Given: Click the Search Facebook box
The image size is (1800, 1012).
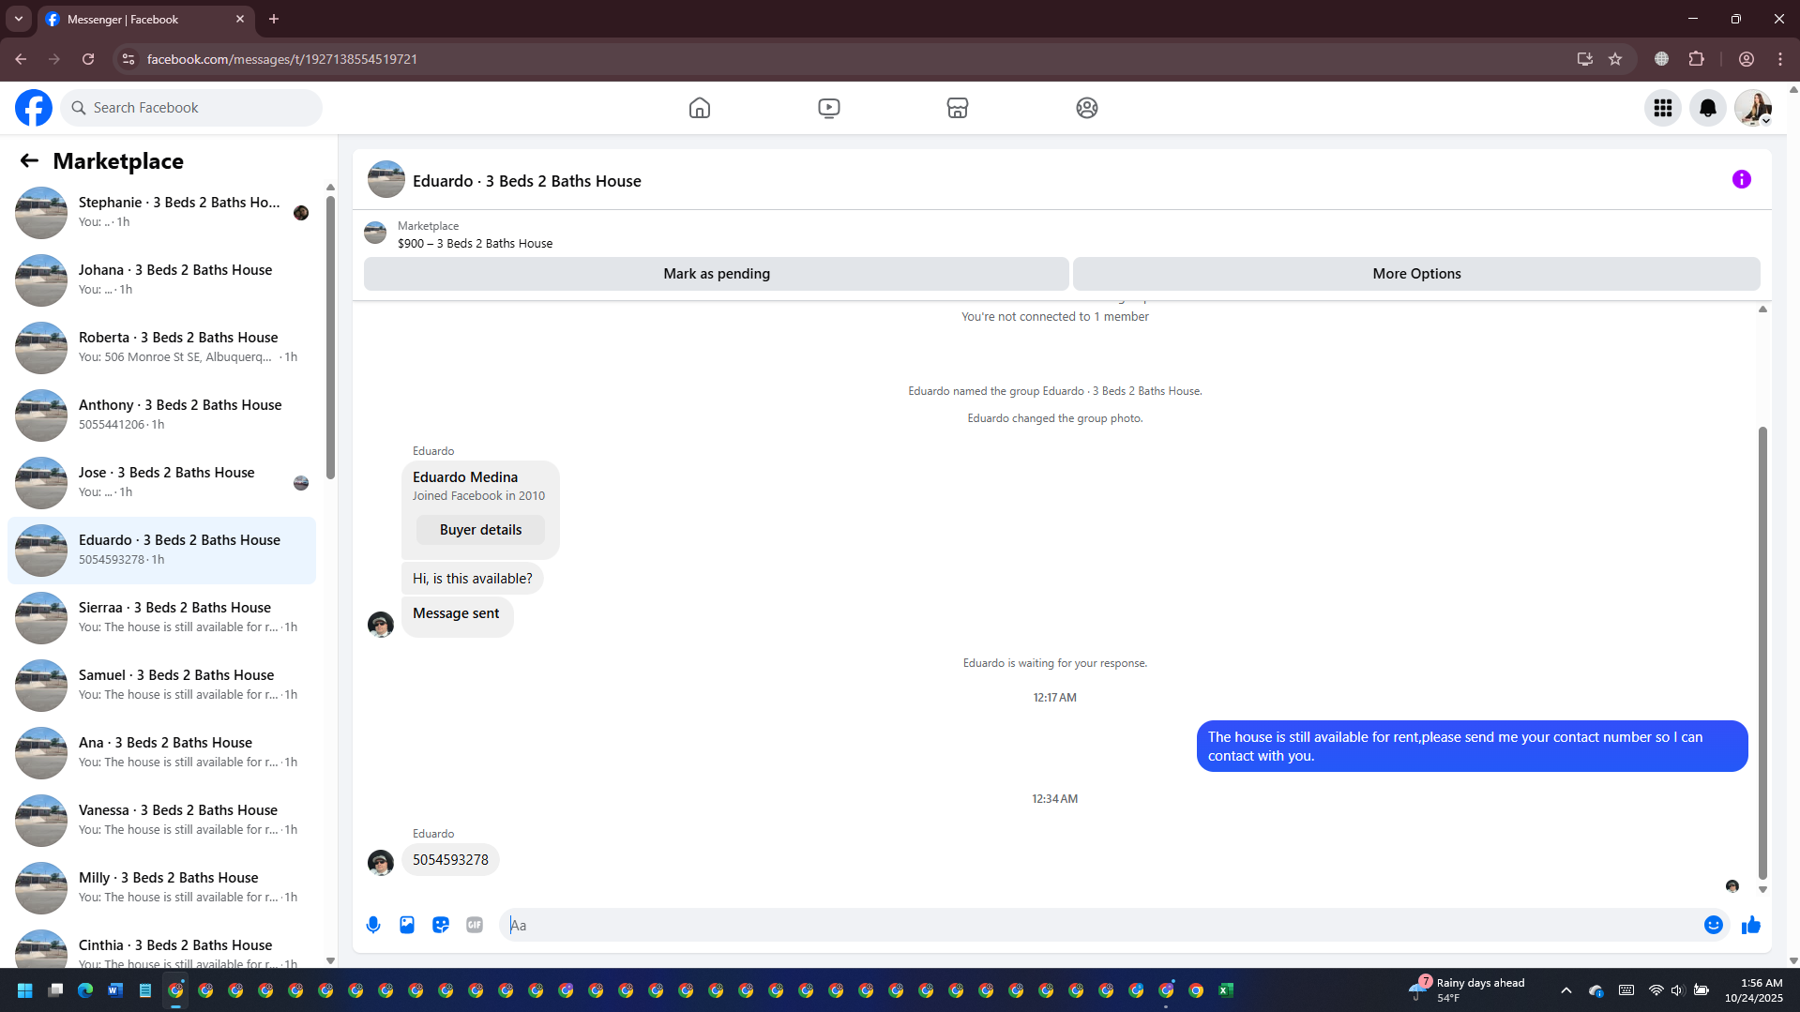Looking at the screenshot, I should point(191,108).
